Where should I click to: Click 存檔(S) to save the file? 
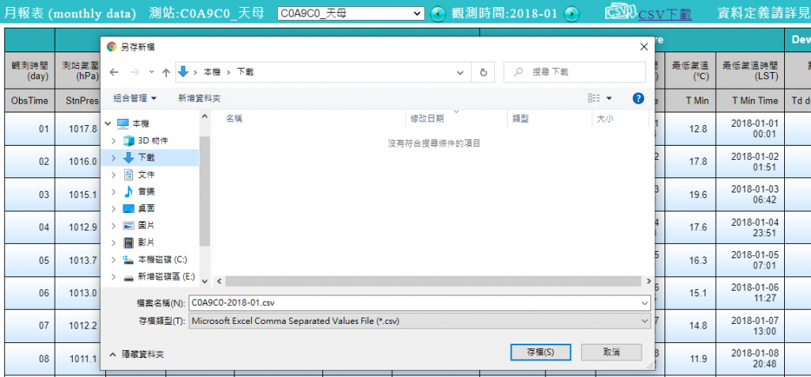(x=540, y=352)
